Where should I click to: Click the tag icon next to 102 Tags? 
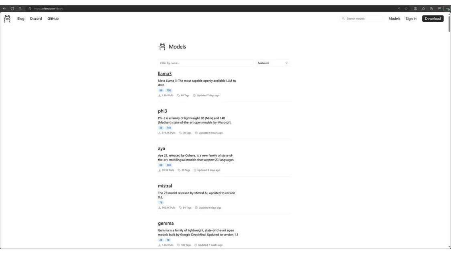(178, 245)
